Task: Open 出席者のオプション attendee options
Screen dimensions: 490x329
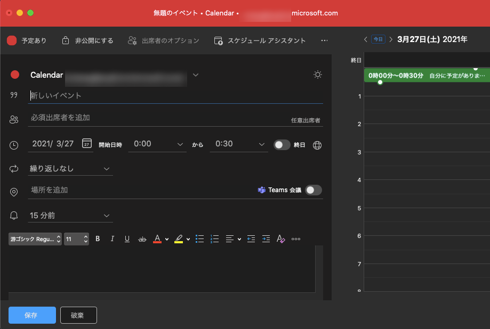Action: [x=164, y=40]
